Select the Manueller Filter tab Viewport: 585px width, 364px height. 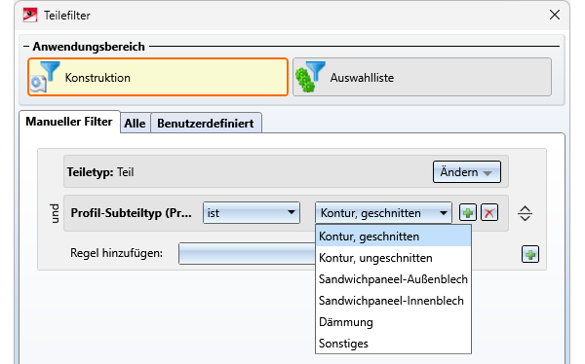tap(69, 122)
